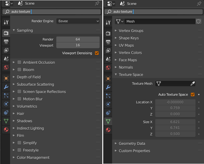This screenshot has height=164, width=204.
Task: Open View Layer tab in right panel
Action: pyautogui.click(x=108, y=51)
